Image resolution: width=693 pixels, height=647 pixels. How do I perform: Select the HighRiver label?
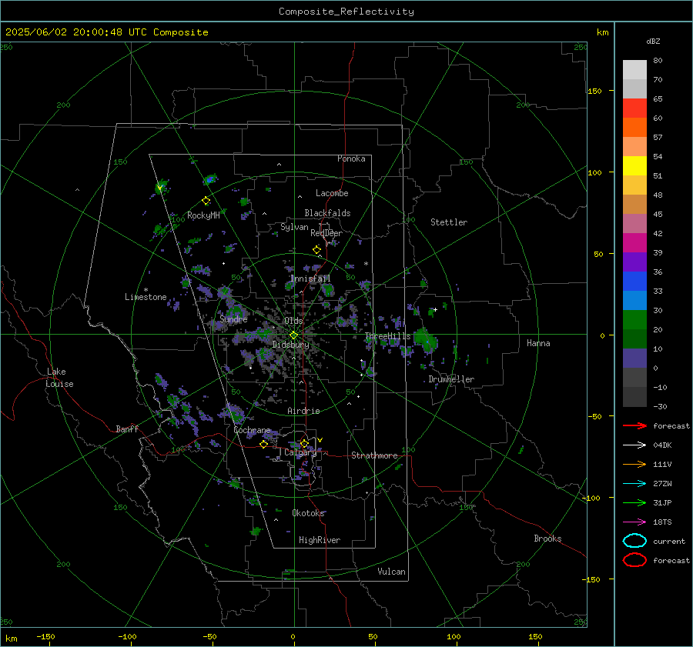coord(320,540)
